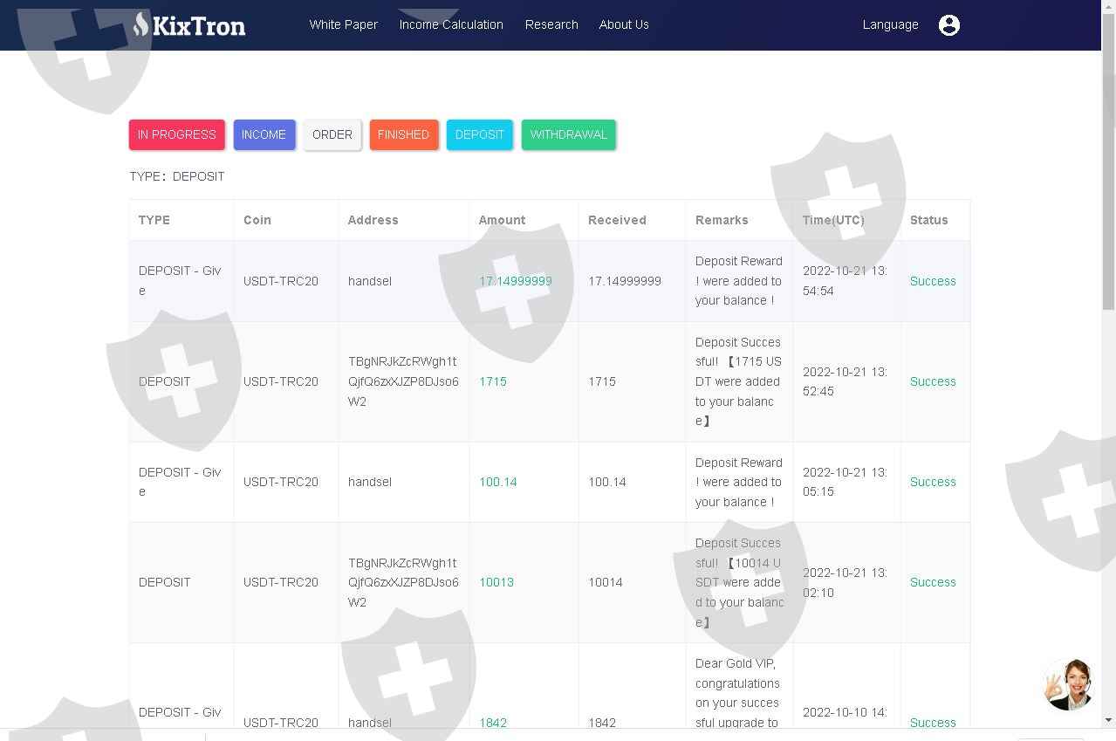Image resolution: width=1116 pixels, height=741 pixels.
Task: Click the 17.14999999 green amount
Action: 516,281
